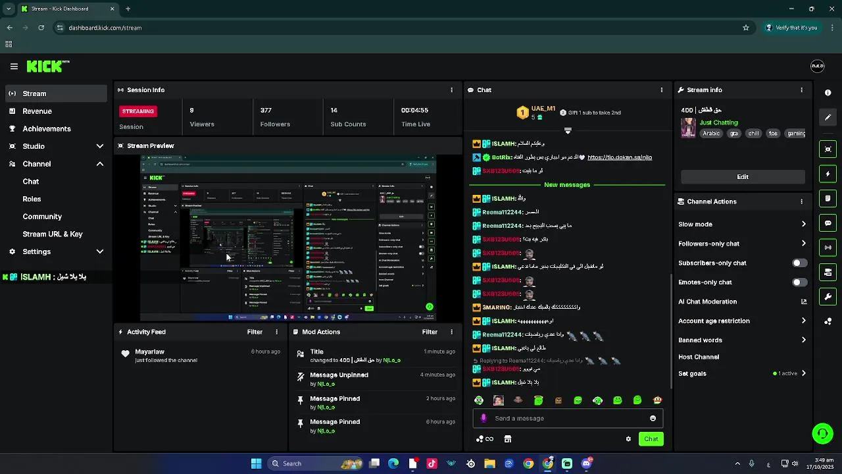Expand Set goals options
The image size is (842, 474).
point(803,373)
